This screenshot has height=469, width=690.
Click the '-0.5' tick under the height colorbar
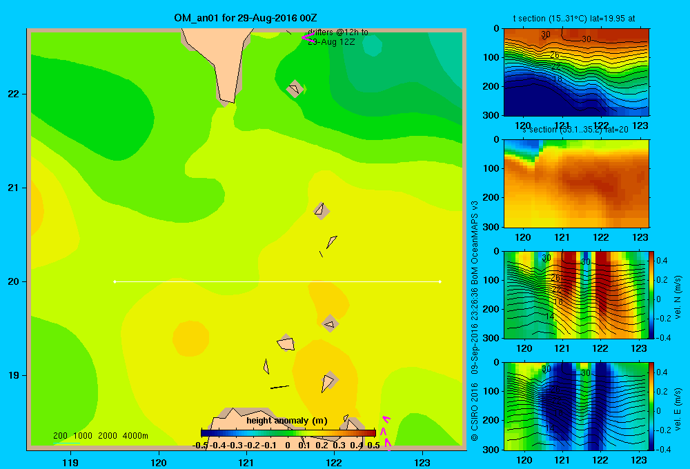pyautogui.click(x=200, y=446)
